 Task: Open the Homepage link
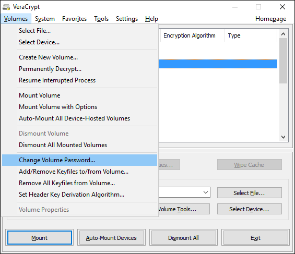[270, 19]
